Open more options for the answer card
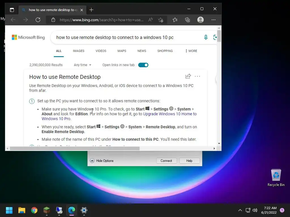Screen dimensions: 290x217 point(197,76)
